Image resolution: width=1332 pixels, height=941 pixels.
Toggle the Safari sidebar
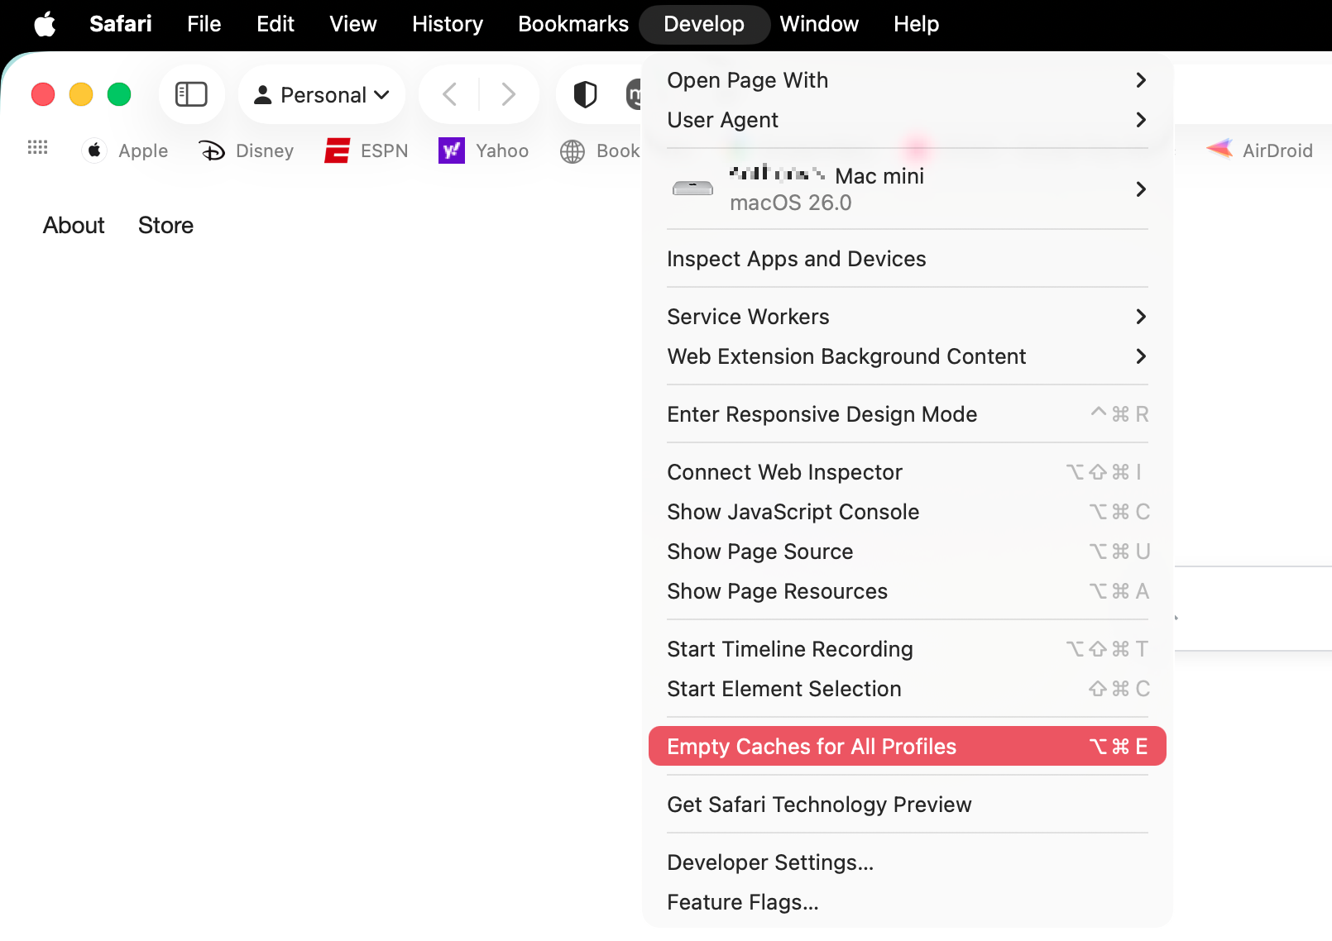192,94
